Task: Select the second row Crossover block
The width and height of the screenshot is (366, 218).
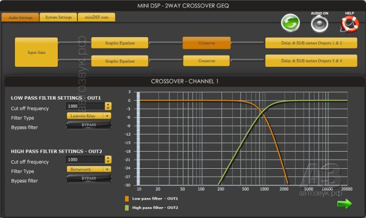Action: point(206,61)
